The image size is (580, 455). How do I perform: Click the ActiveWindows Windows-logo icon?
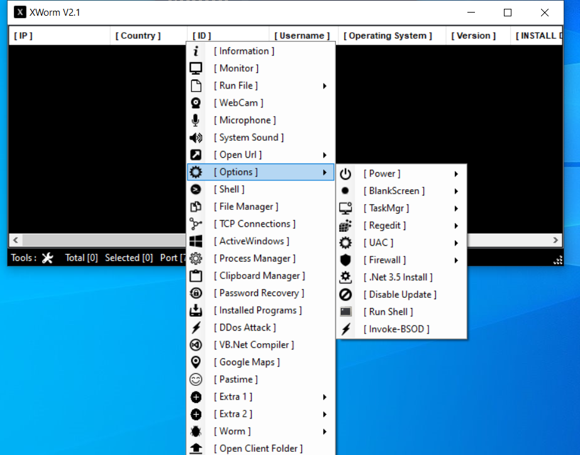coord(196,241)
